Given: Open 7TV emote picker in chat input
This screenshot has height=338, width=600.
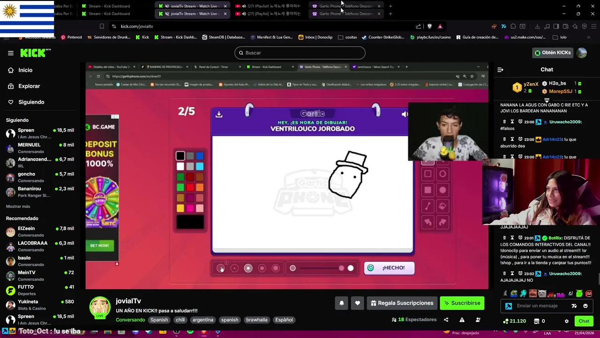Looking at the screenshot, I should 574,306.
